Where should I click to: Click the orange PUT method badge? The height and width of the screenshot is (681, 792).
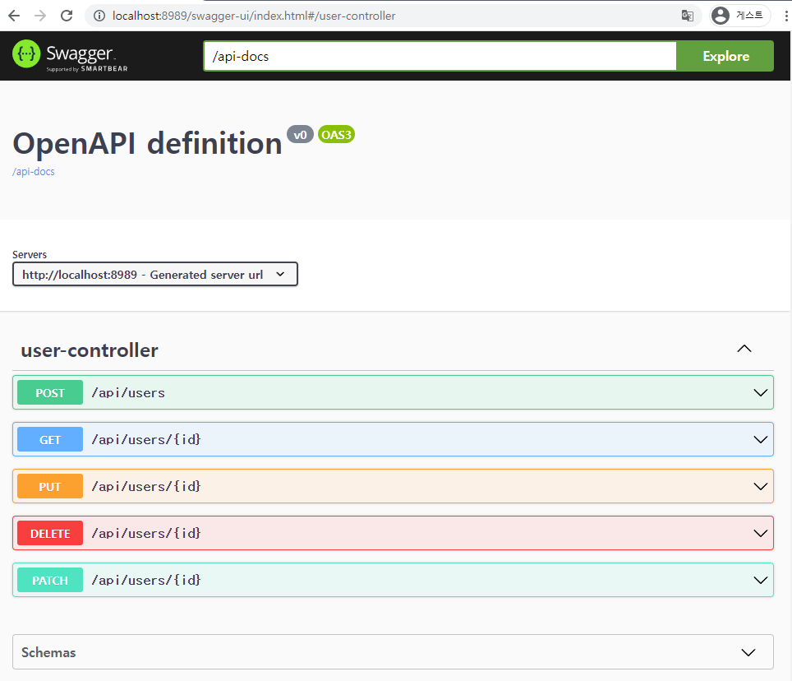point(49,486)
